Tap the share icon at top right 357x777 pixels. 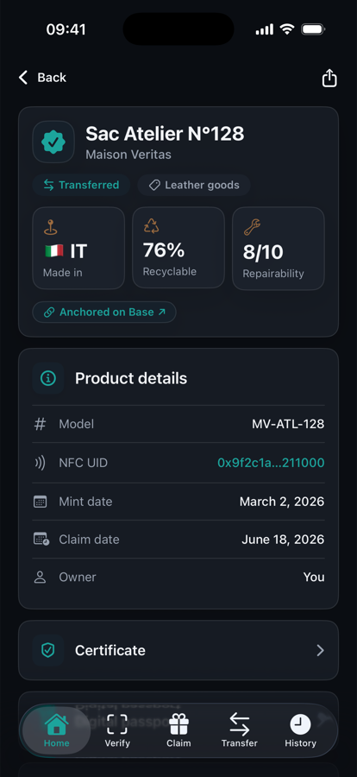tap(329, 78)
